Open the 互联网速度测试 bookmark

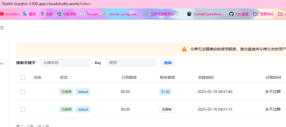[162, 14]
